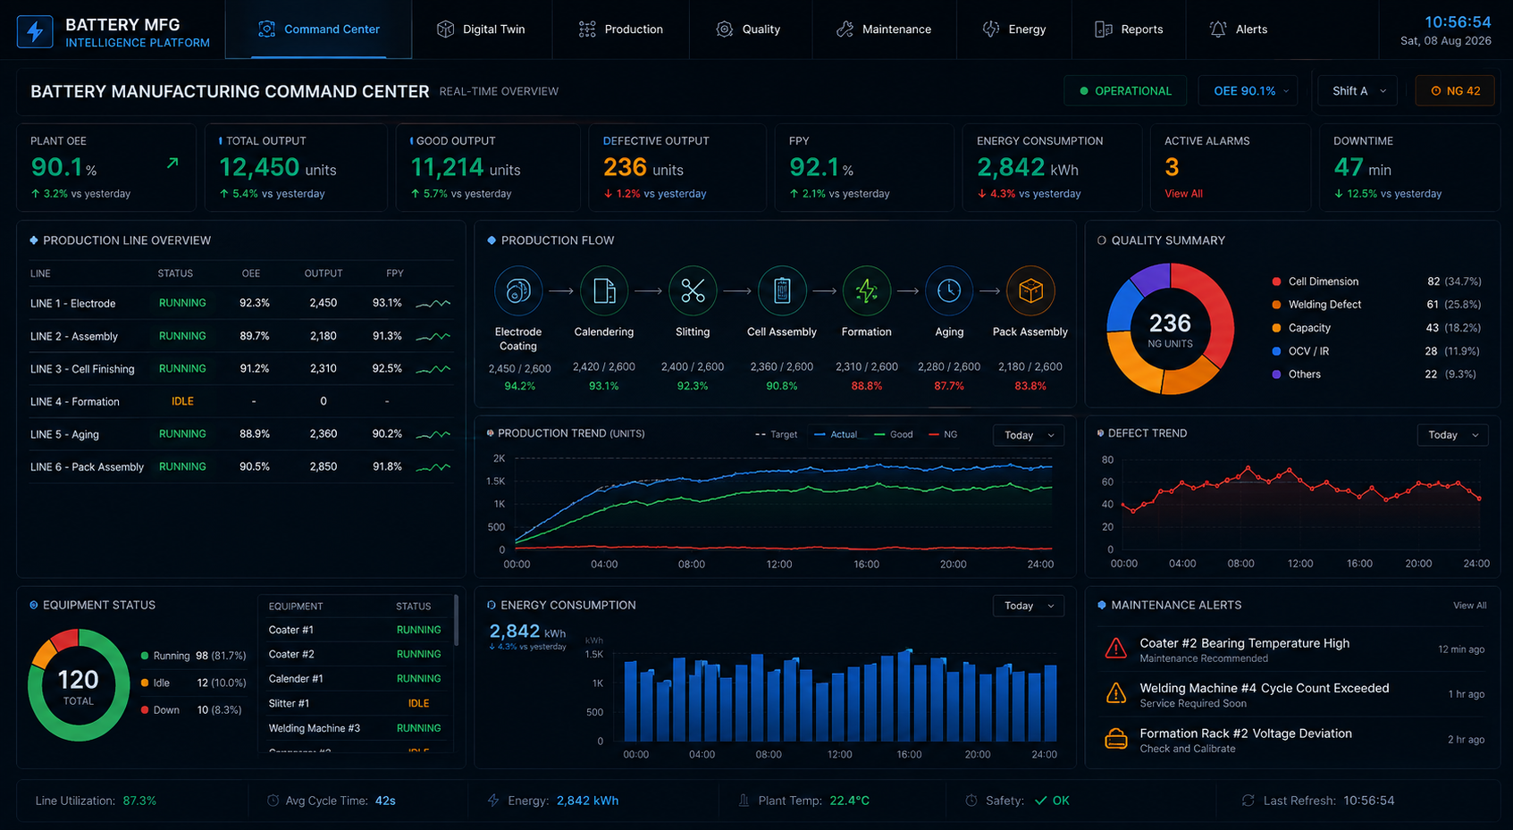The image size is (1513, 830).
Task: Switch to the Maintenance tab
Action: point(884,29)
